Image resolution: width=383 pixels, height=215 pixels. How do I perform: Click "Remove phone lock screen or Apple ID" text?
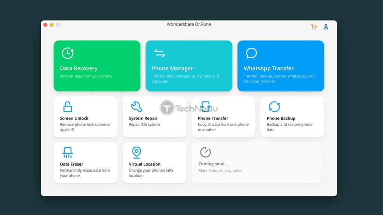(85, 127)
